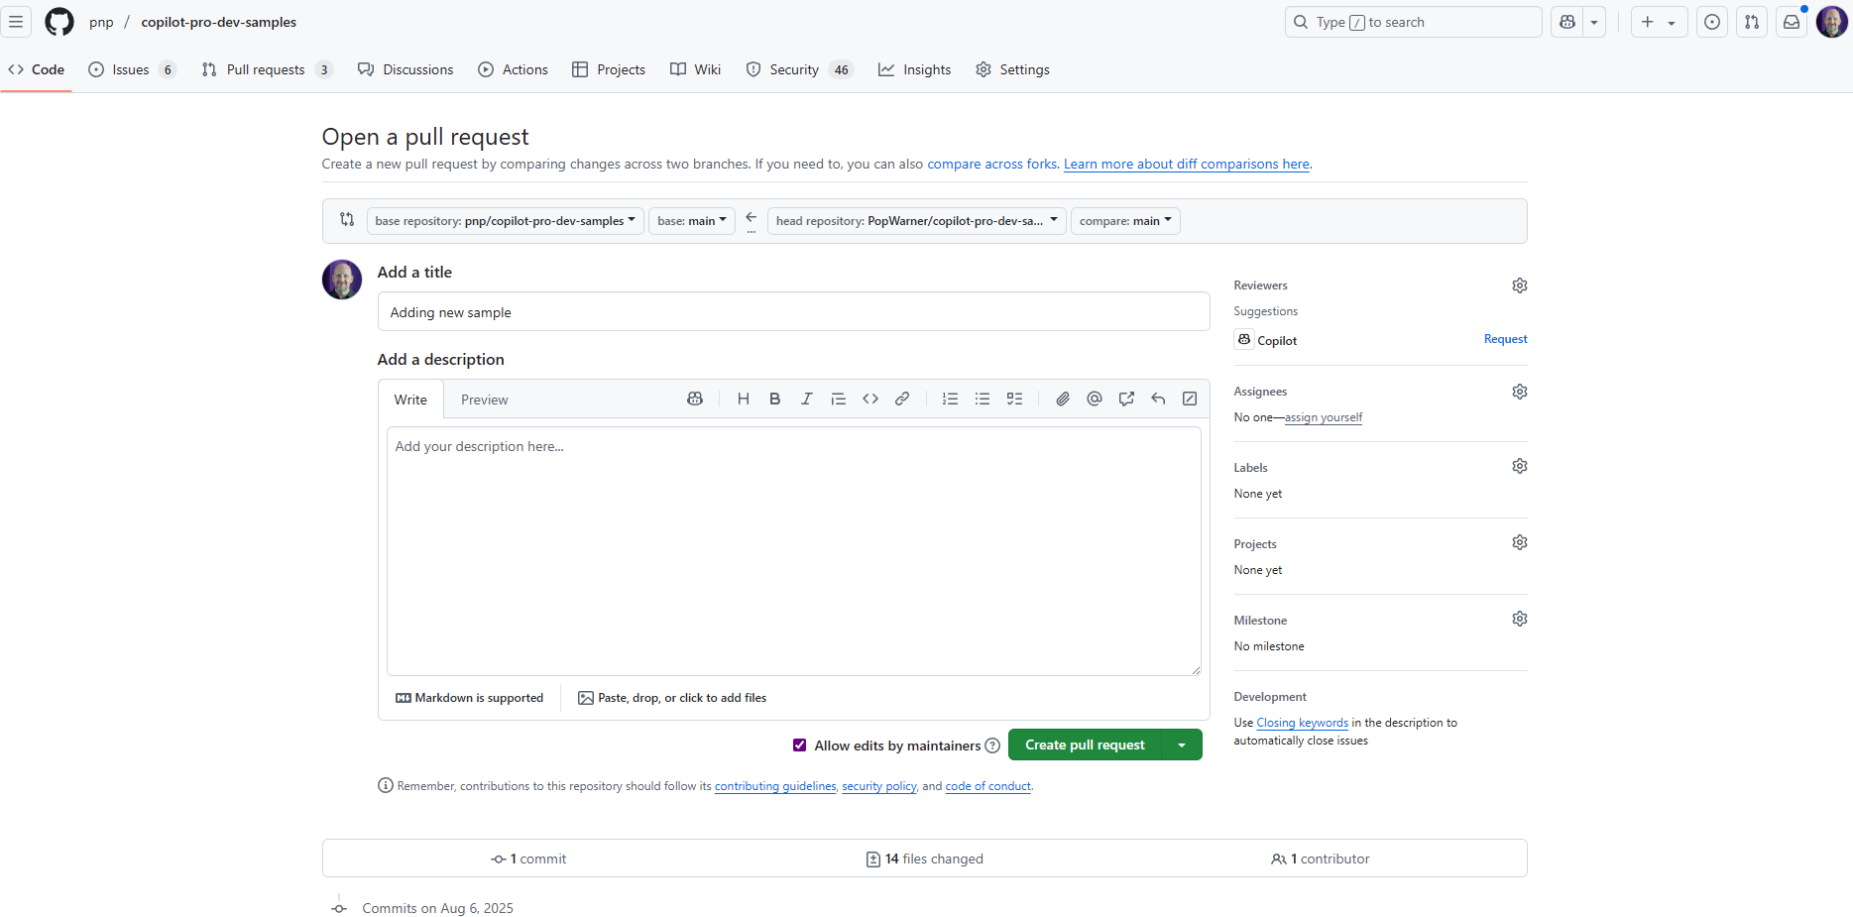Screen dimensions: 1853x917
Task: Open the compare: main branch dropdown
Action: coord(1125,221)
